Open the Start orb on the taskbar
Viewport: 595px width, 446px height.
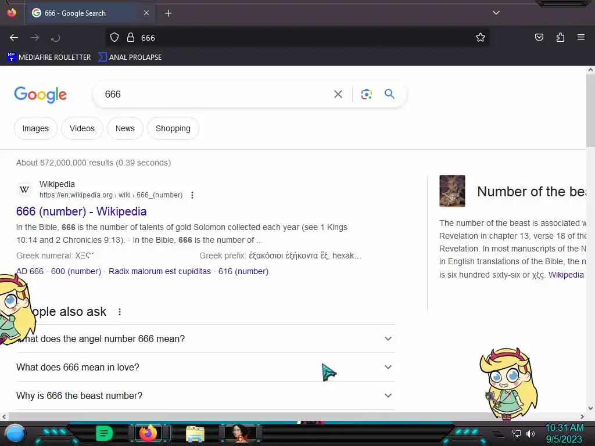click(x=15, y=433)
